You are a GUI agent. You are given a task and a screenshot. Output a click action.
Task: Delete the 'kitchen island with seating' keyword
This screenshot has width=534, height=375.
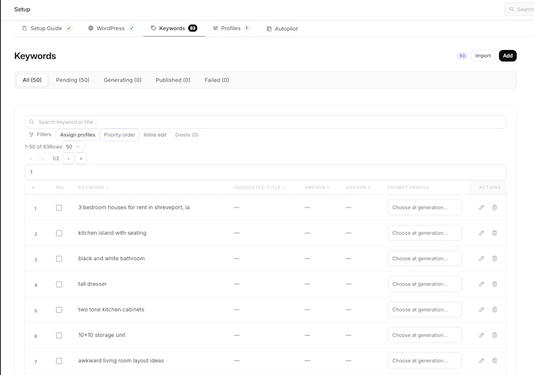495,233
